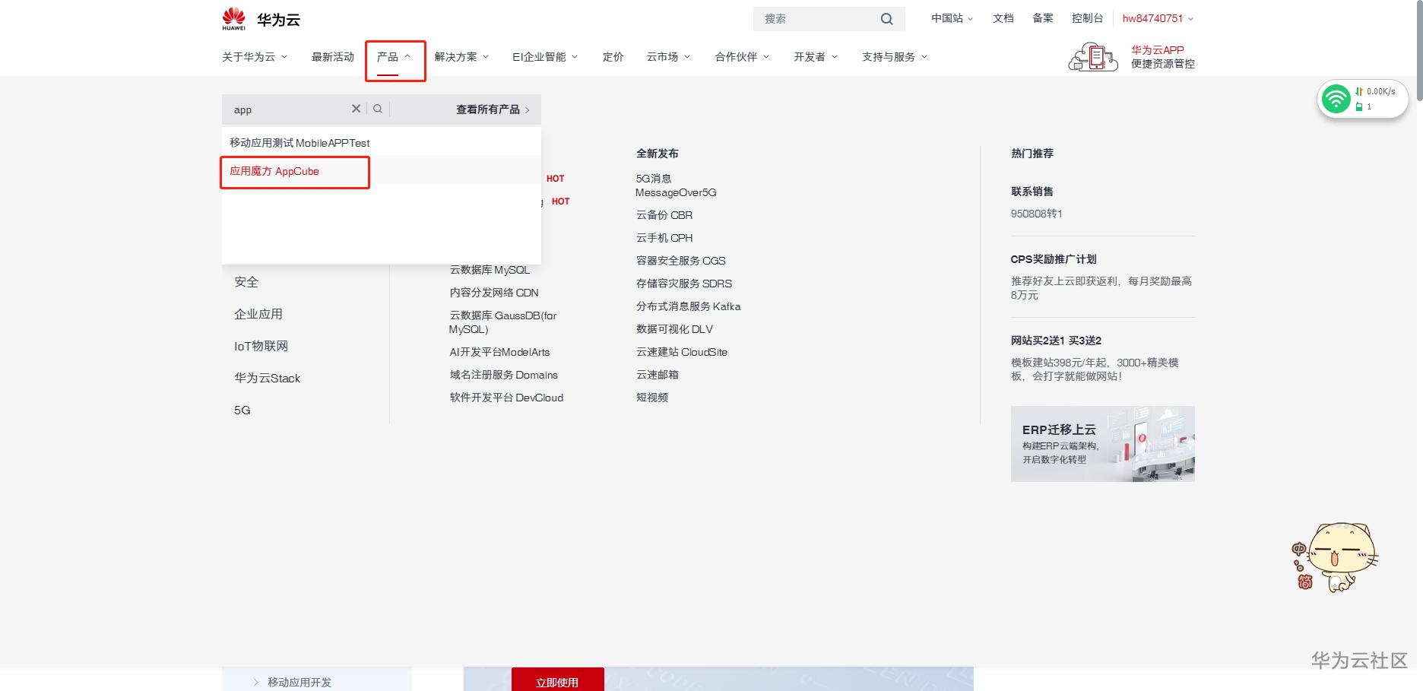The height and width of the screenshot is (691, 1423).
Task: Click the 华为云APP cloud phone icon
Action: pos(1093,57)
